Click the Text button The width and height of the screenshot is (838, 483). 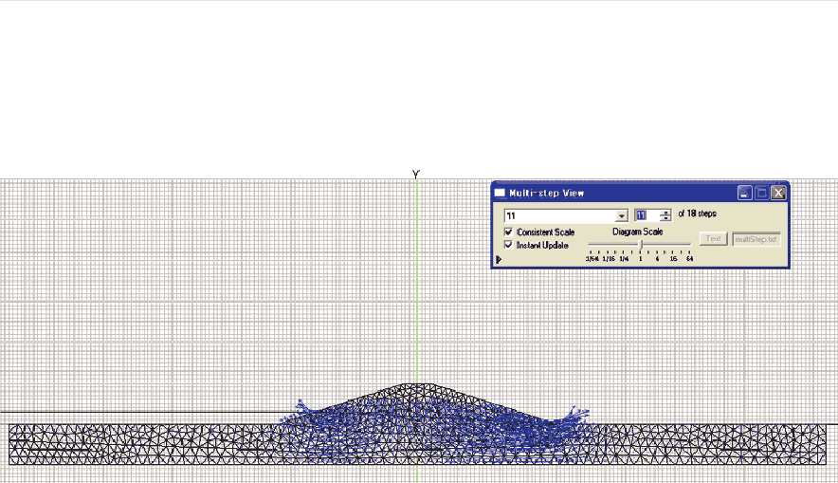pos(713,238)
